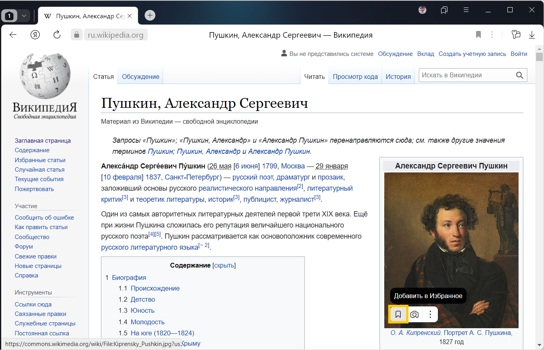Image resolution: width=544 pixels, height=350 pixels.
Task: Click magnifier search icon in Wikipedia
Action: click(x=519, y=75)
